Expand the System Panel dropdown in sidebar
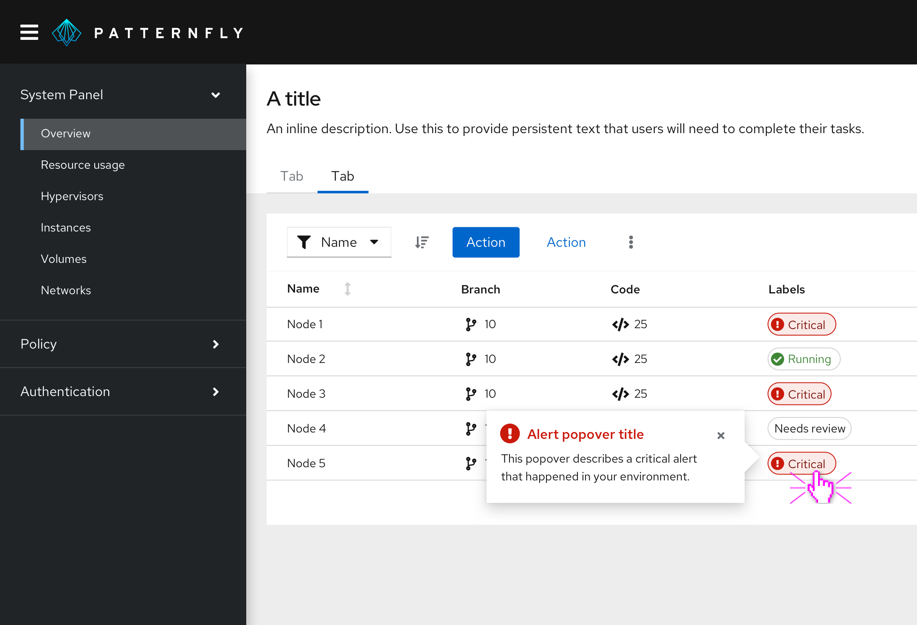This screenshot has height=625, width=917. (217, 95)
